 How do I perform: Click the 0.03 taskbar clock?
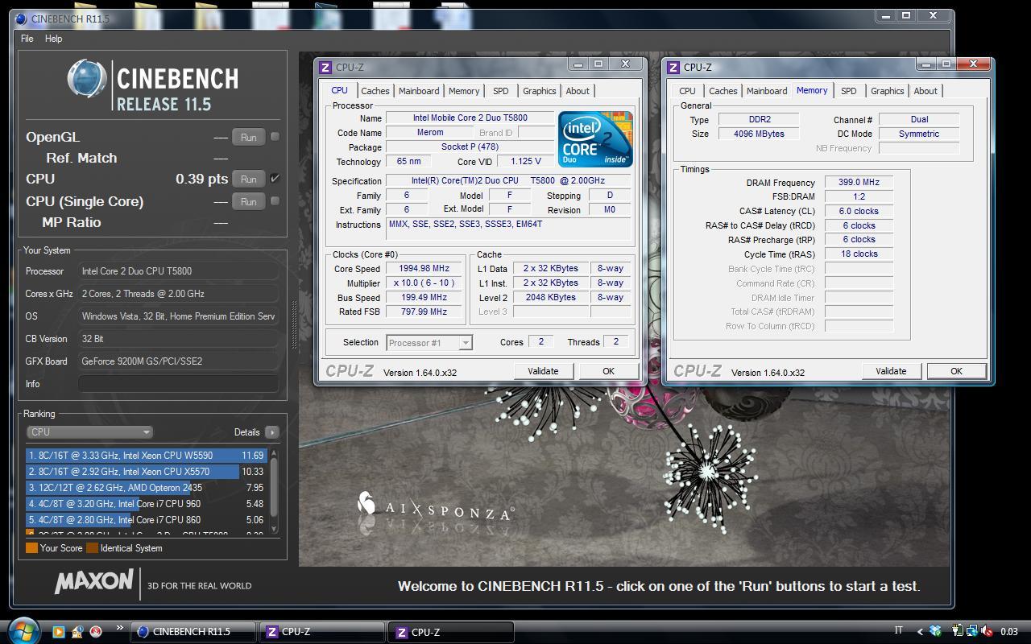click(1009, 632)
